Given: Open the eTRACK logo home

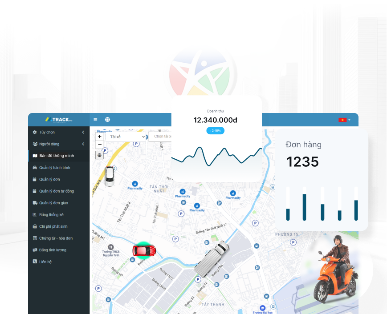Looking at the screenshot, I should 58,120.
